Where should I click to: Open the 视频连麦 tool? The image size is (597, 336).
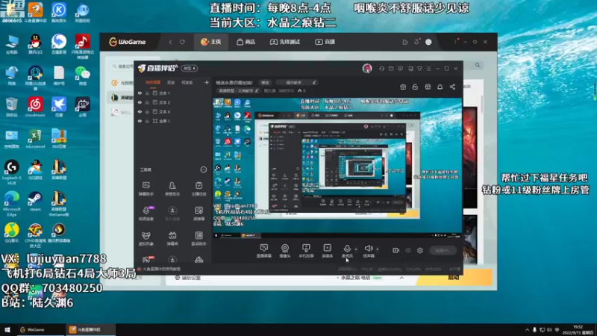point(146,214)
